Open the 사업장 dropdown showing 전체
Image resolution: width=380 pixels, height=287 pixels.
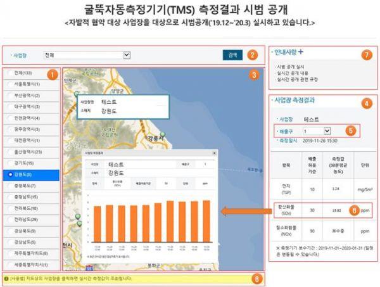[87, 55]
